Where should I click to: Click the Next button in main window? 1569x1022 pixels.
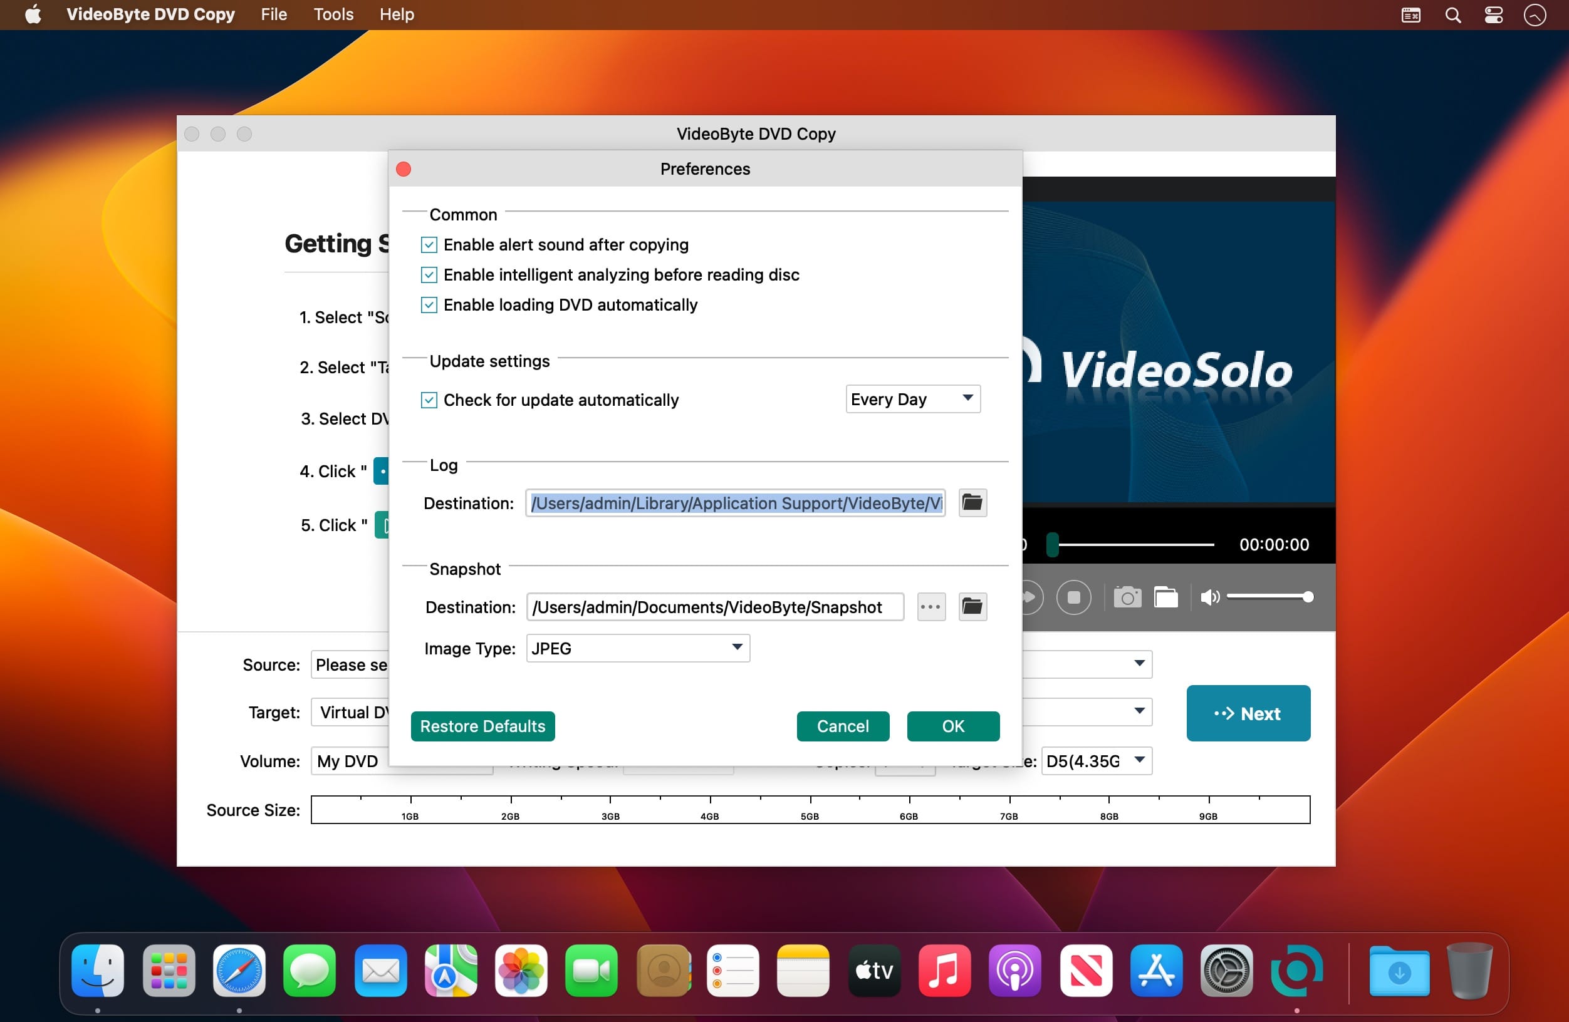tap(1248, 713)
